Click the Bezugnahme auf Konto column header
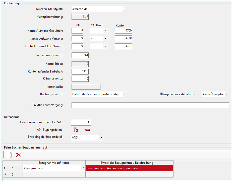This screenshot has width=232, height=181. click(54, 163)
